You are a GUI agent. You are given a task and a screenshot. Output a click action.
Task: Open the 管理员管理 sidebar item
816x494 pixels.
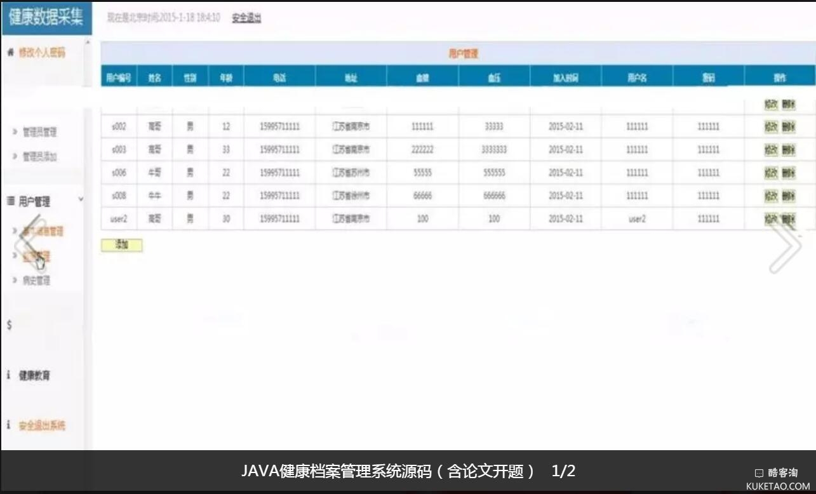pyautogui.click(x=40, y=132)
